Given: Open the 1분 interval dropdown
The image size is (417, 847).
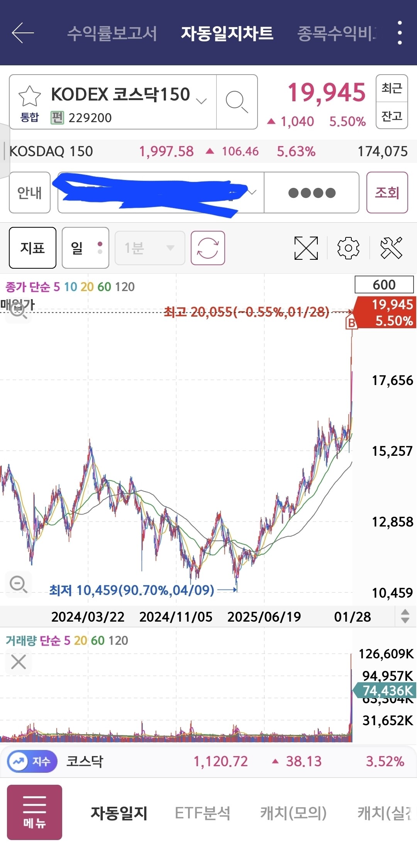Looking at the screenshot, I should click(x=150, y=248).
